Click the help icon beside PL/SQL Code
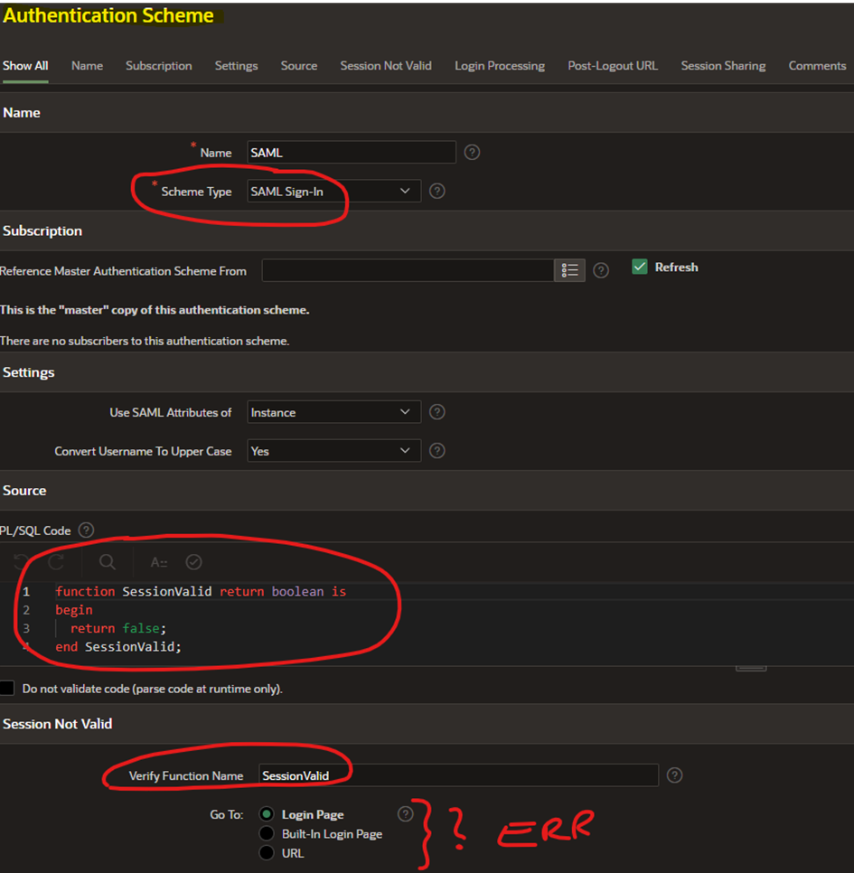The image size is (854, 873). pyautogui.click(x=84, y=530)
